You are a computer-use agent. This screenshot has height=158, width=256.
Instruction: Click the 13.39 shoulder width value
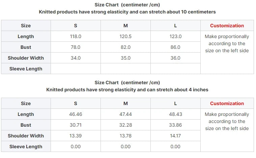pyautogui.click(x=76, y=136)
